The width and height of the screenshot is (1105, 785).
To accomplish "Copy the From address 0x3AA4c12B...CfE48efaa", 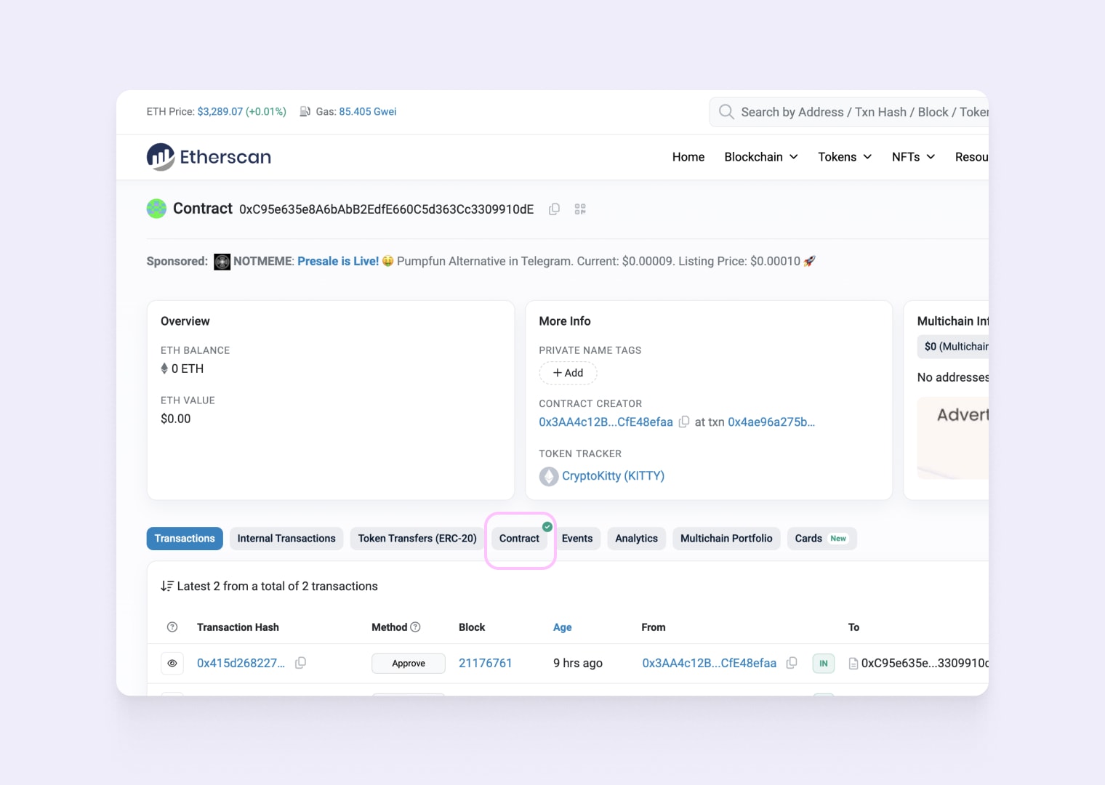I will click(792, 663).
